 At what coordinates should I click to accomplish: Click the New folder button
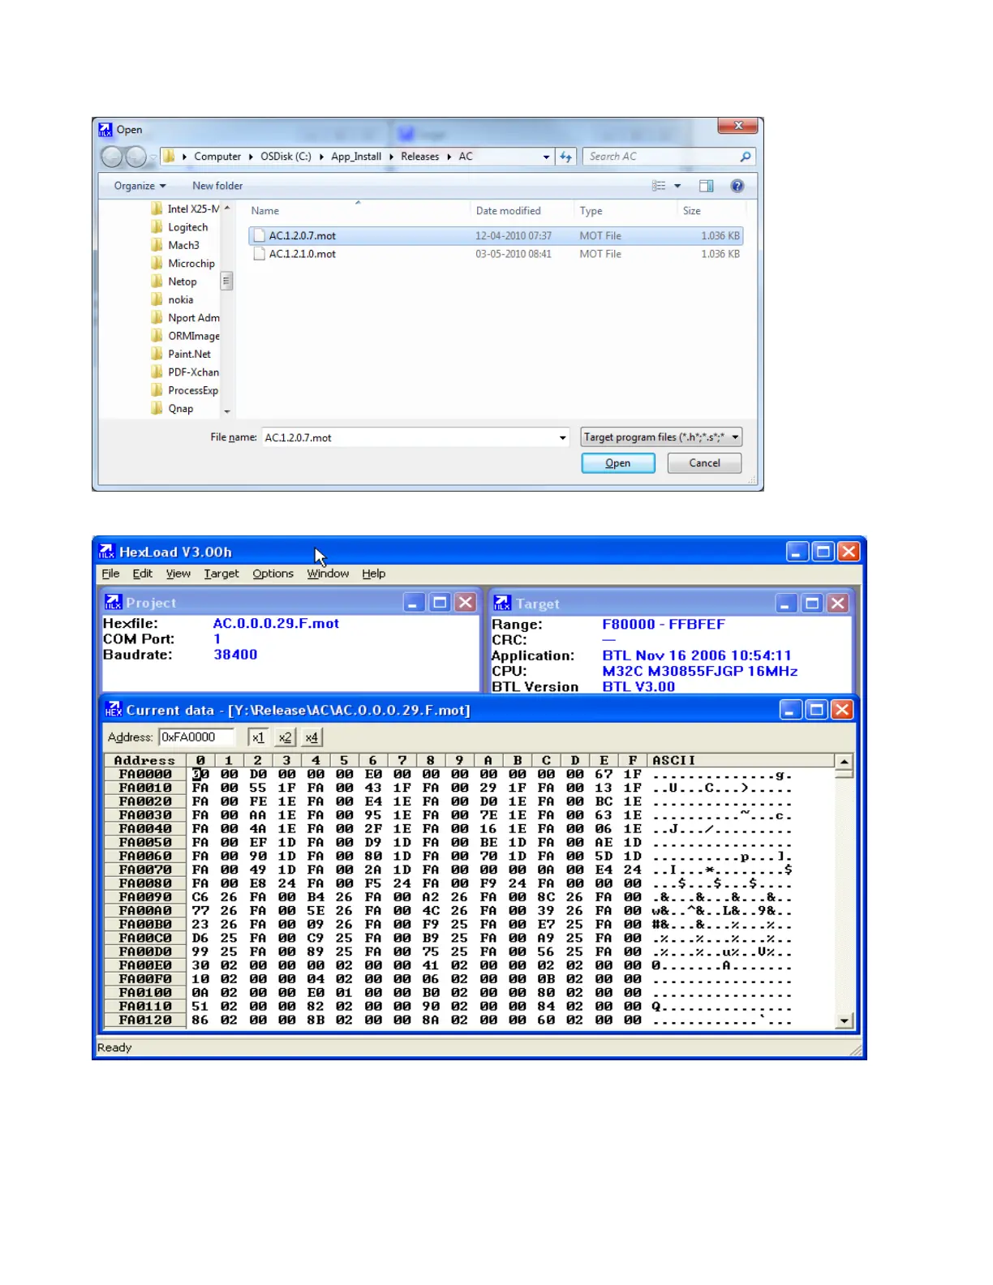tap(217, 186)
